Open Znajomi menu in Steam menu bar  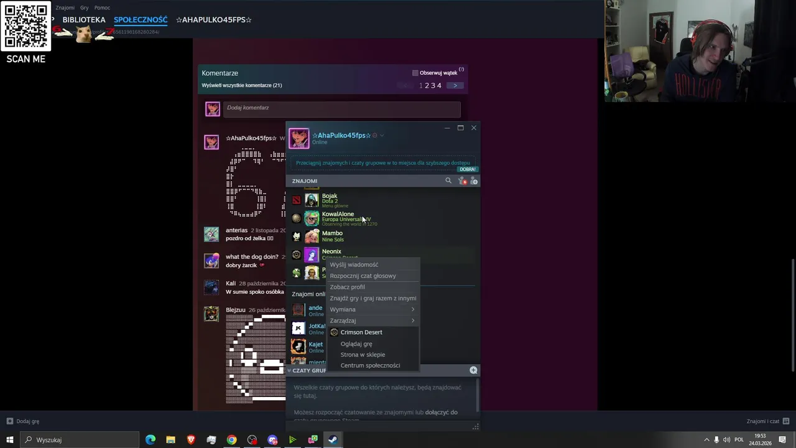(x=65, y=7)
